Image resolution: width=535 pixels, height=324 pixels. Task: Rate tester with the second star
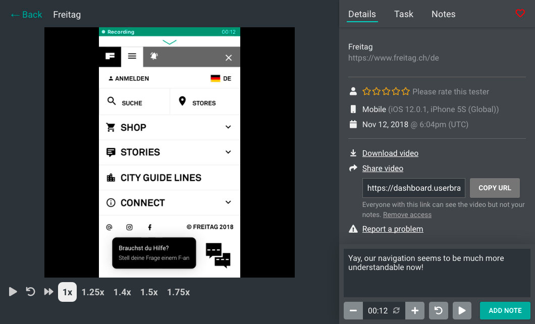click(377, 91)
